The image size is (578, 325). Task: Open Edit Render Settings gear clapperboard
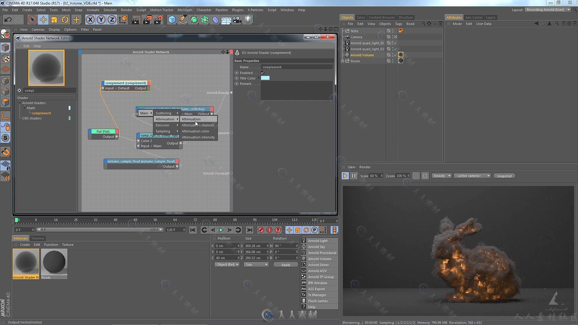pyautogui.click(x=158, y=20)
